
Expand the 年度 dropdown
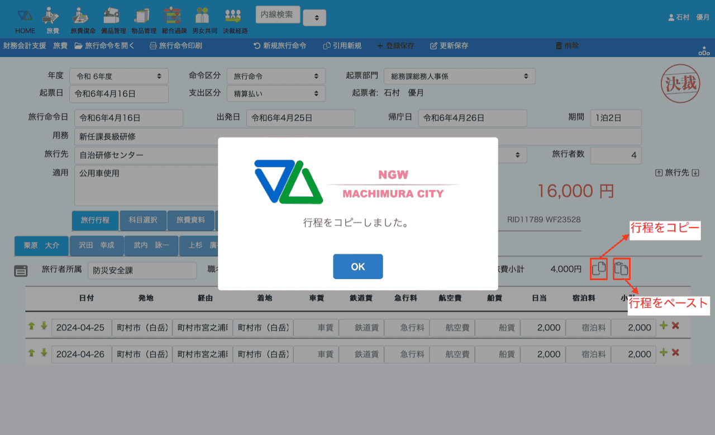point(119,76)
